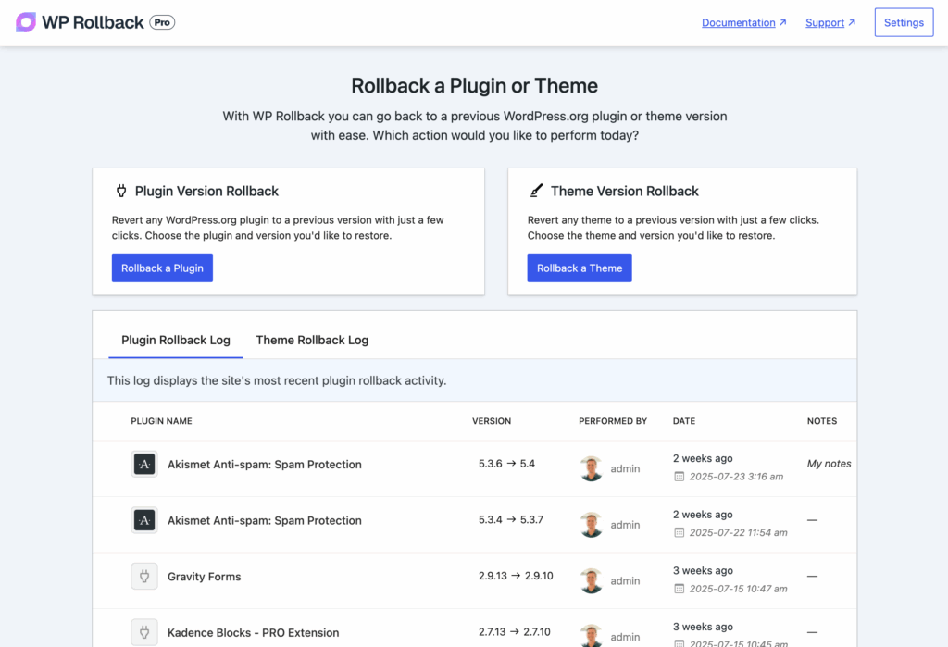The width and height of the screenshot is (948, 647).
Task: Click the Rollback a Theme button
Action: (x=580, y=268)
